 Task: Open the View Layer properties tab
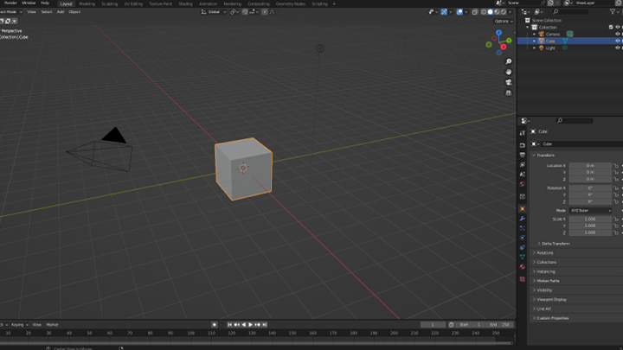pos(522,165)
